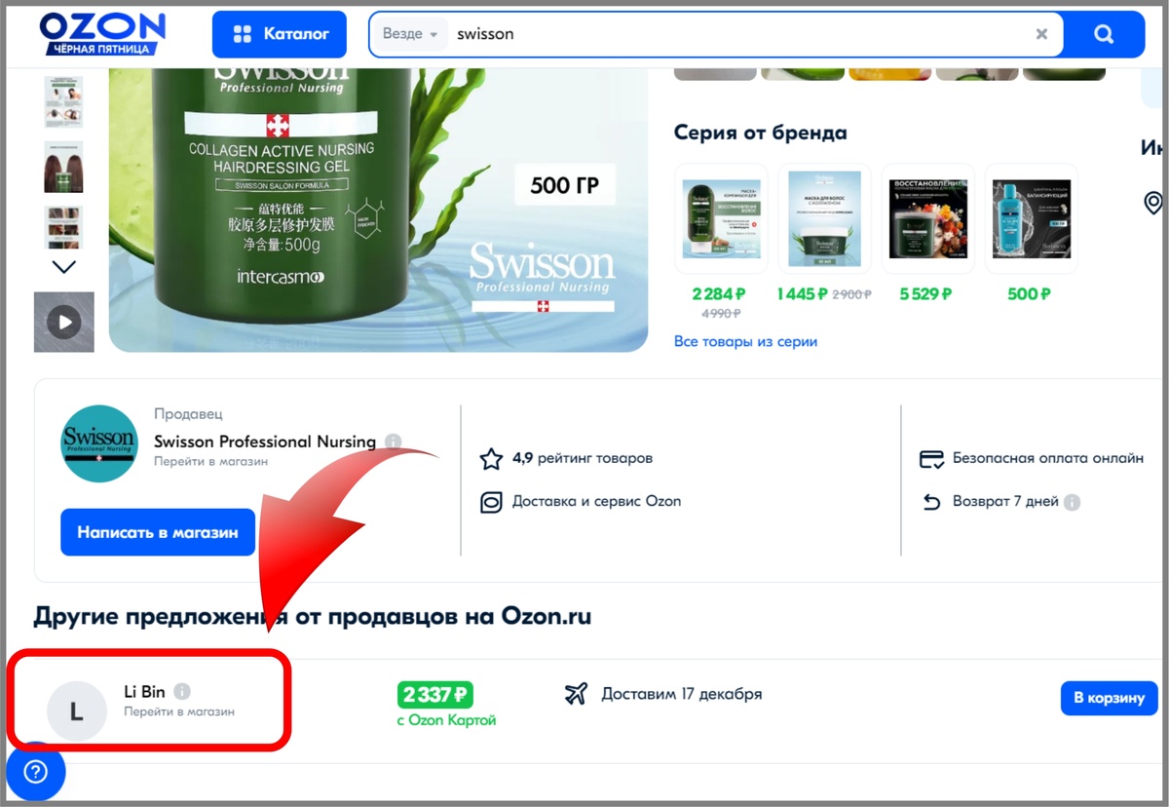Click the с Ozon Картой label
The height and width of the screenshot is (807, 1169).
click(x=446, y=721)
